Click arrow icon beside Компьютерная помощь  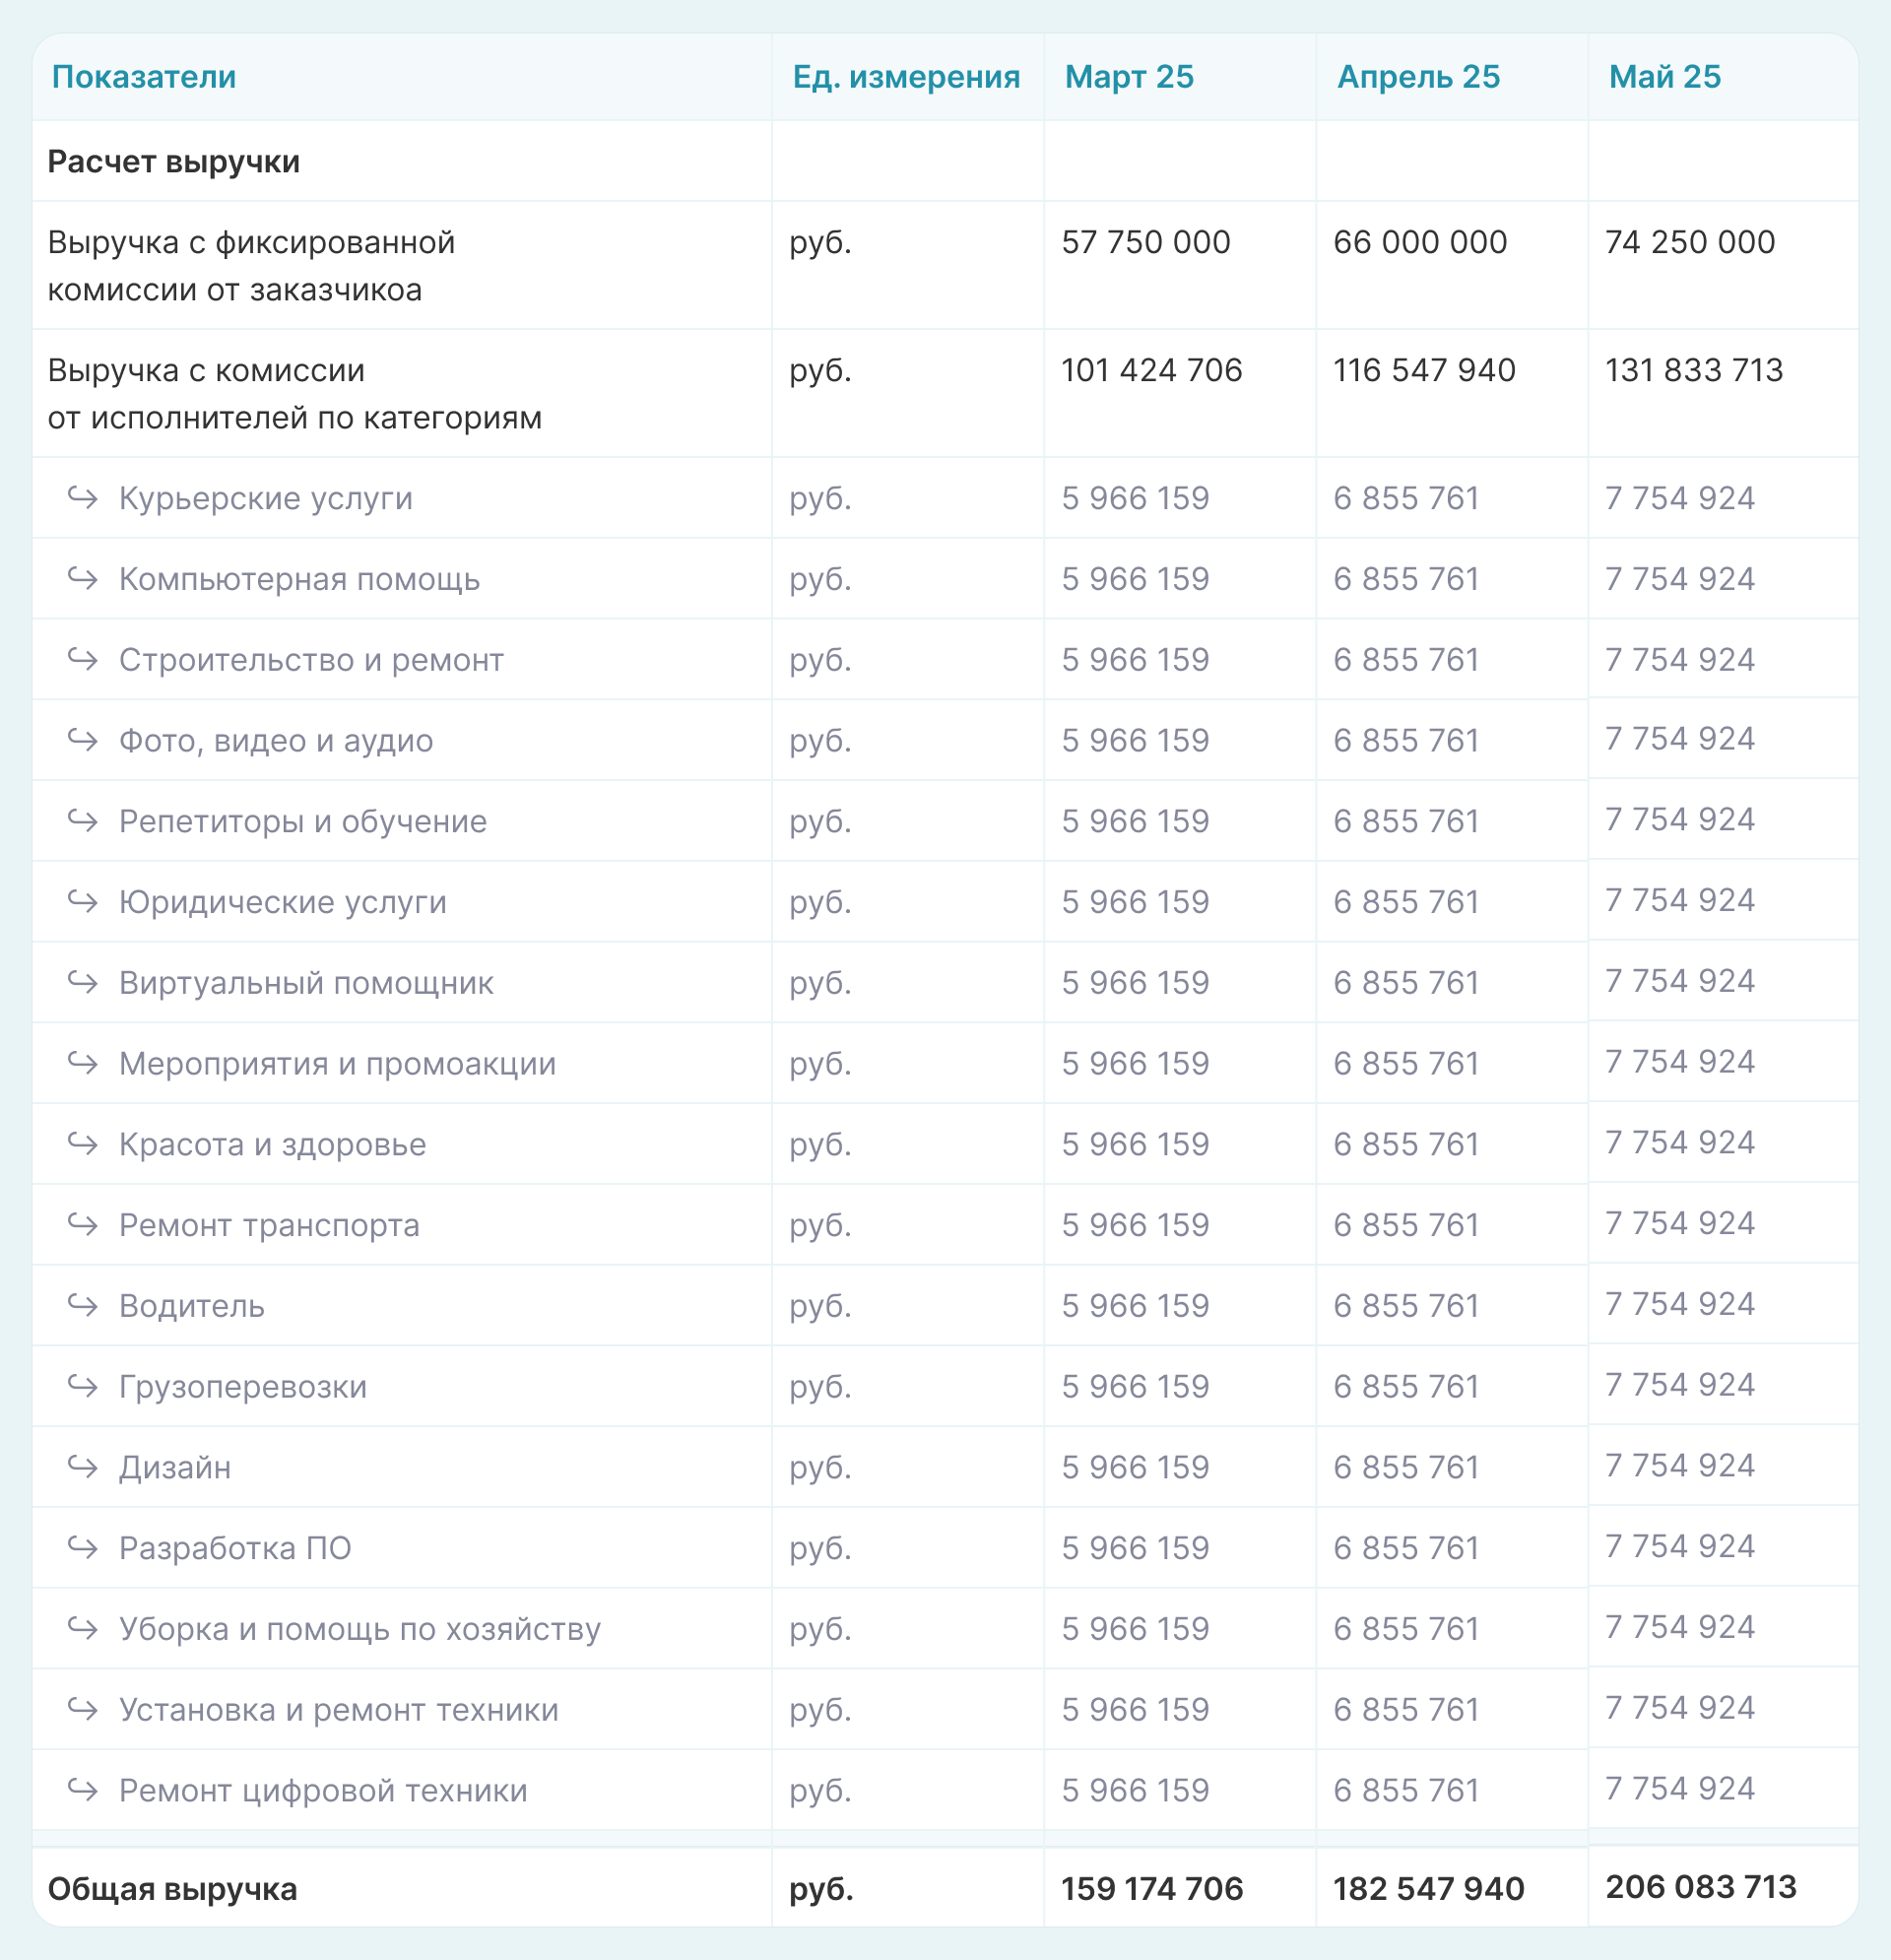click(x=83, y=579)
